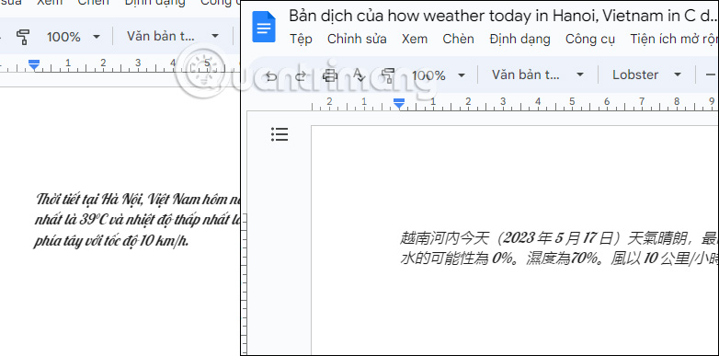Click text line Thời tiết tại Hà Nội
Image resolution: width=719 pixels, height=356 pixels.
[x=137, y=200]
